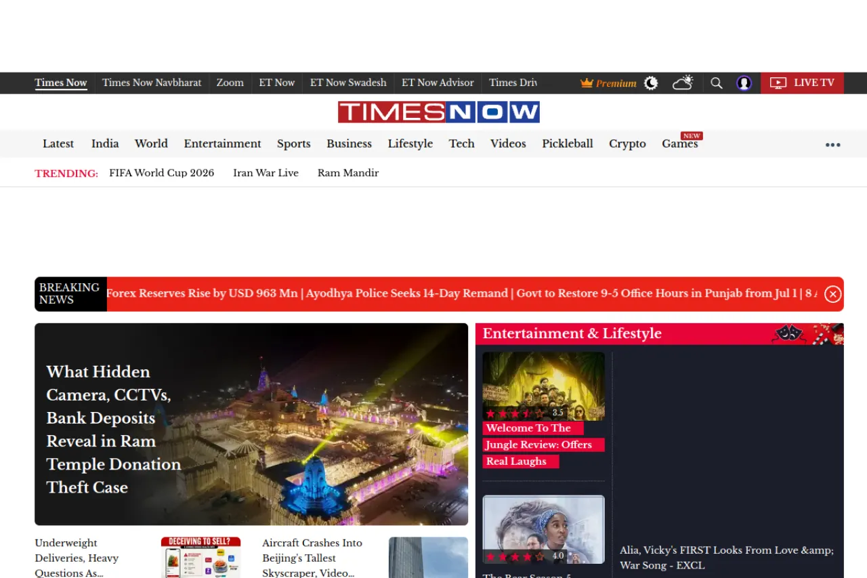
Task: Watch LIVE TV button
Action: [802, 83]
